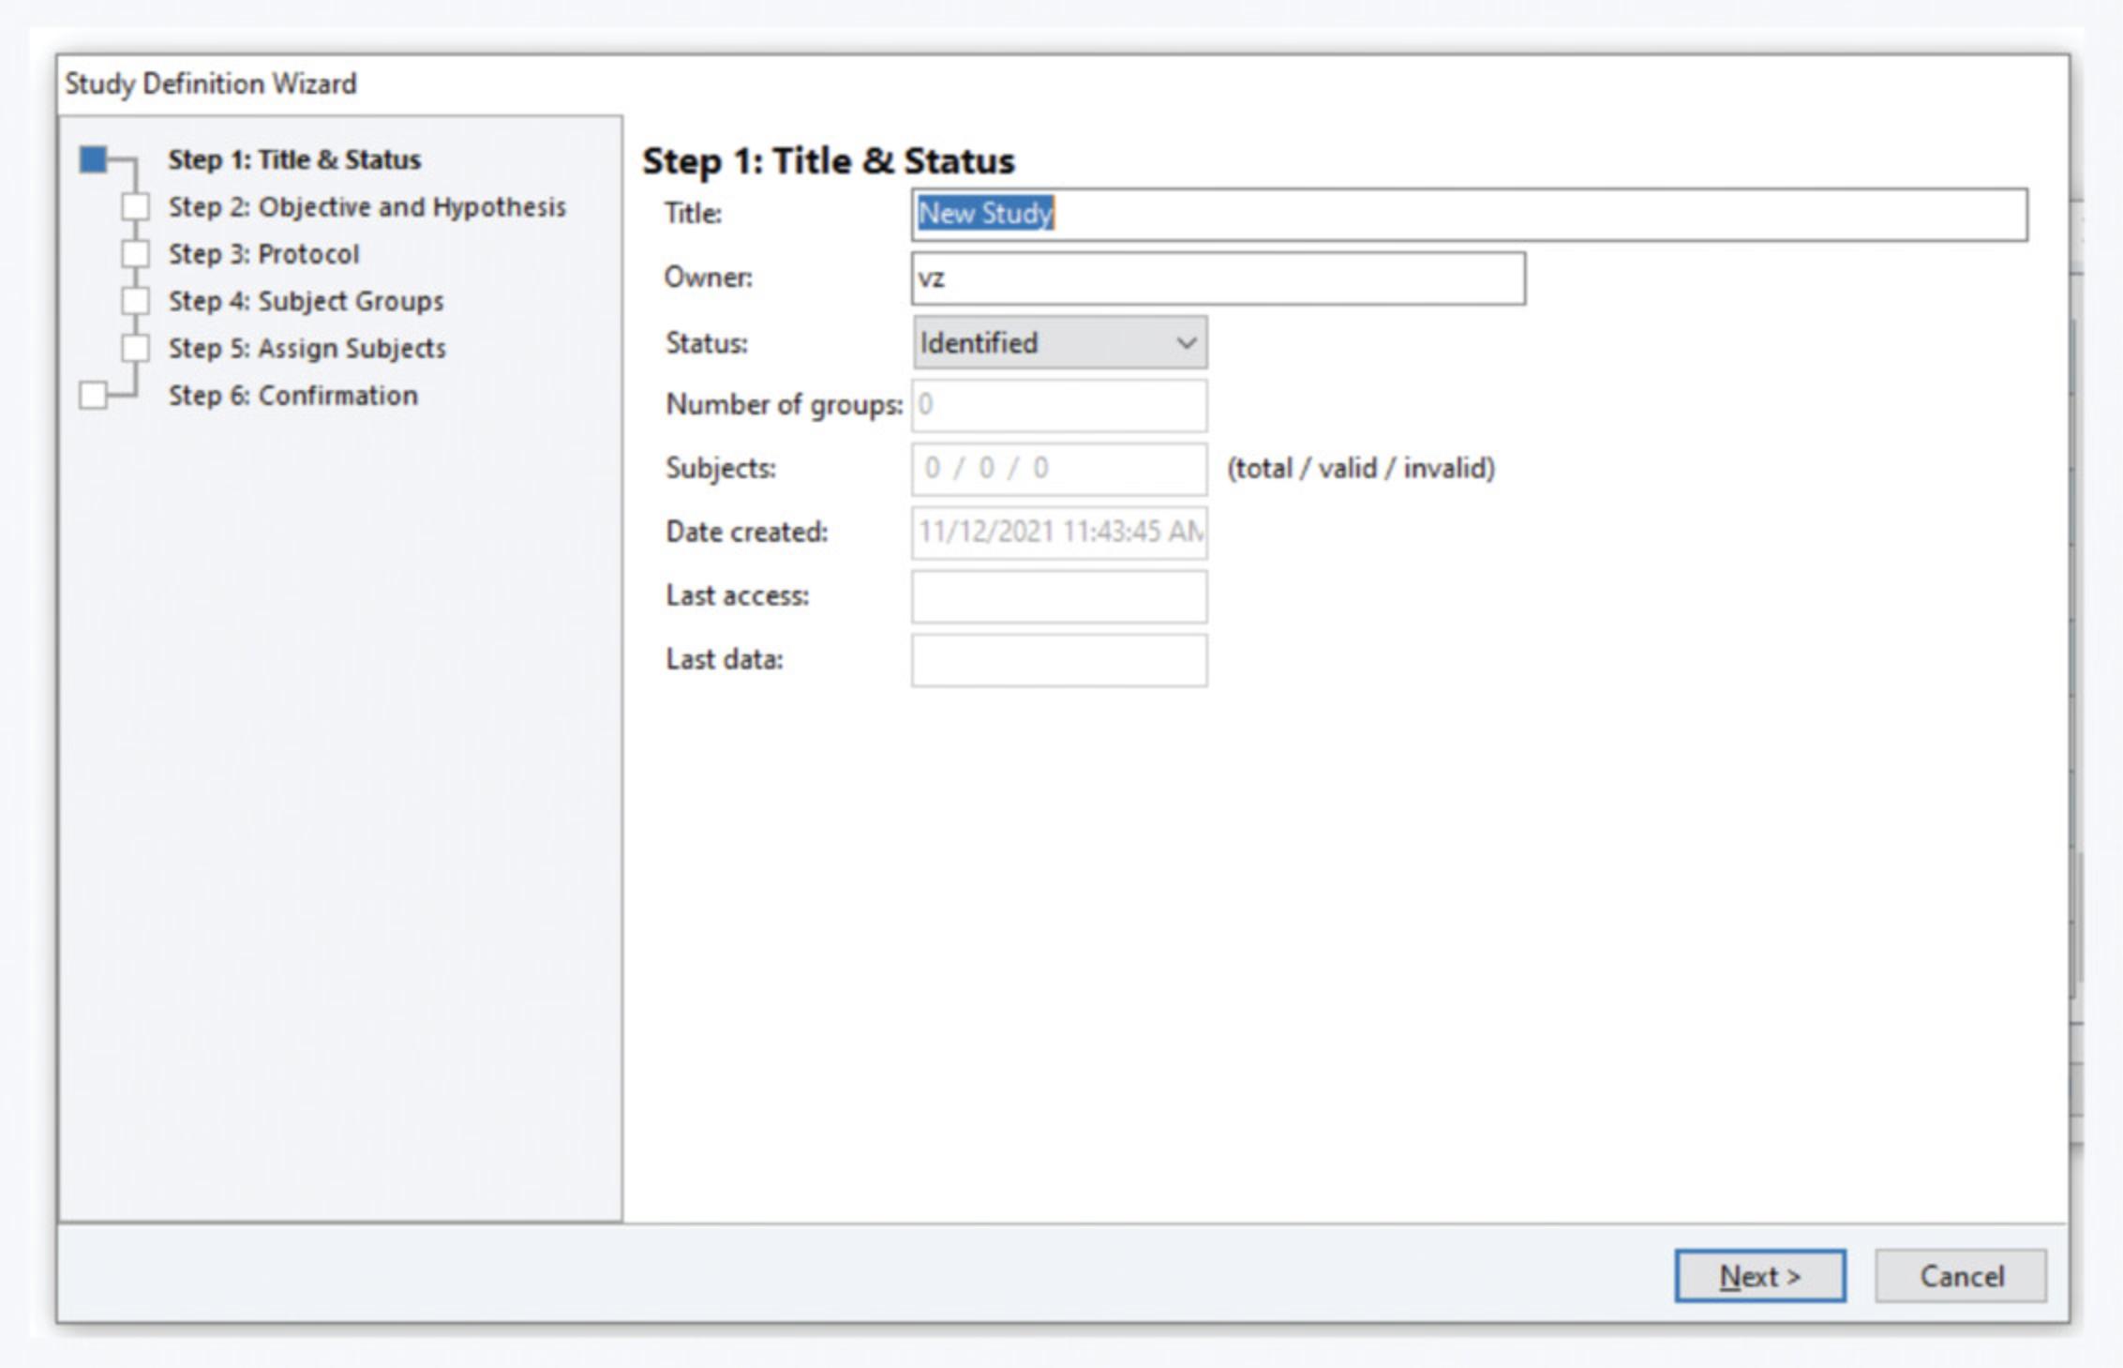Select Step 1: Title & Status in sidebar
The width and height of the screenshot is (2123, 1368).
294,159
